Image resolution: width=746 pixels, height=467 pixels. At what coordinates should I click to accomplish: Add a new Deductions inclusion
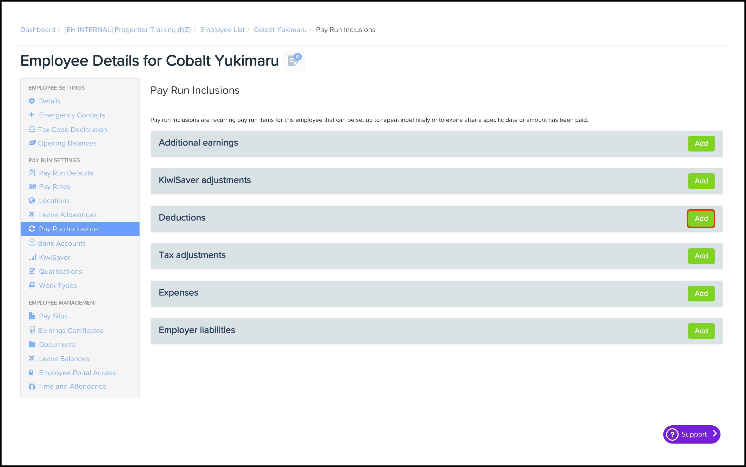tap(701, 219)
